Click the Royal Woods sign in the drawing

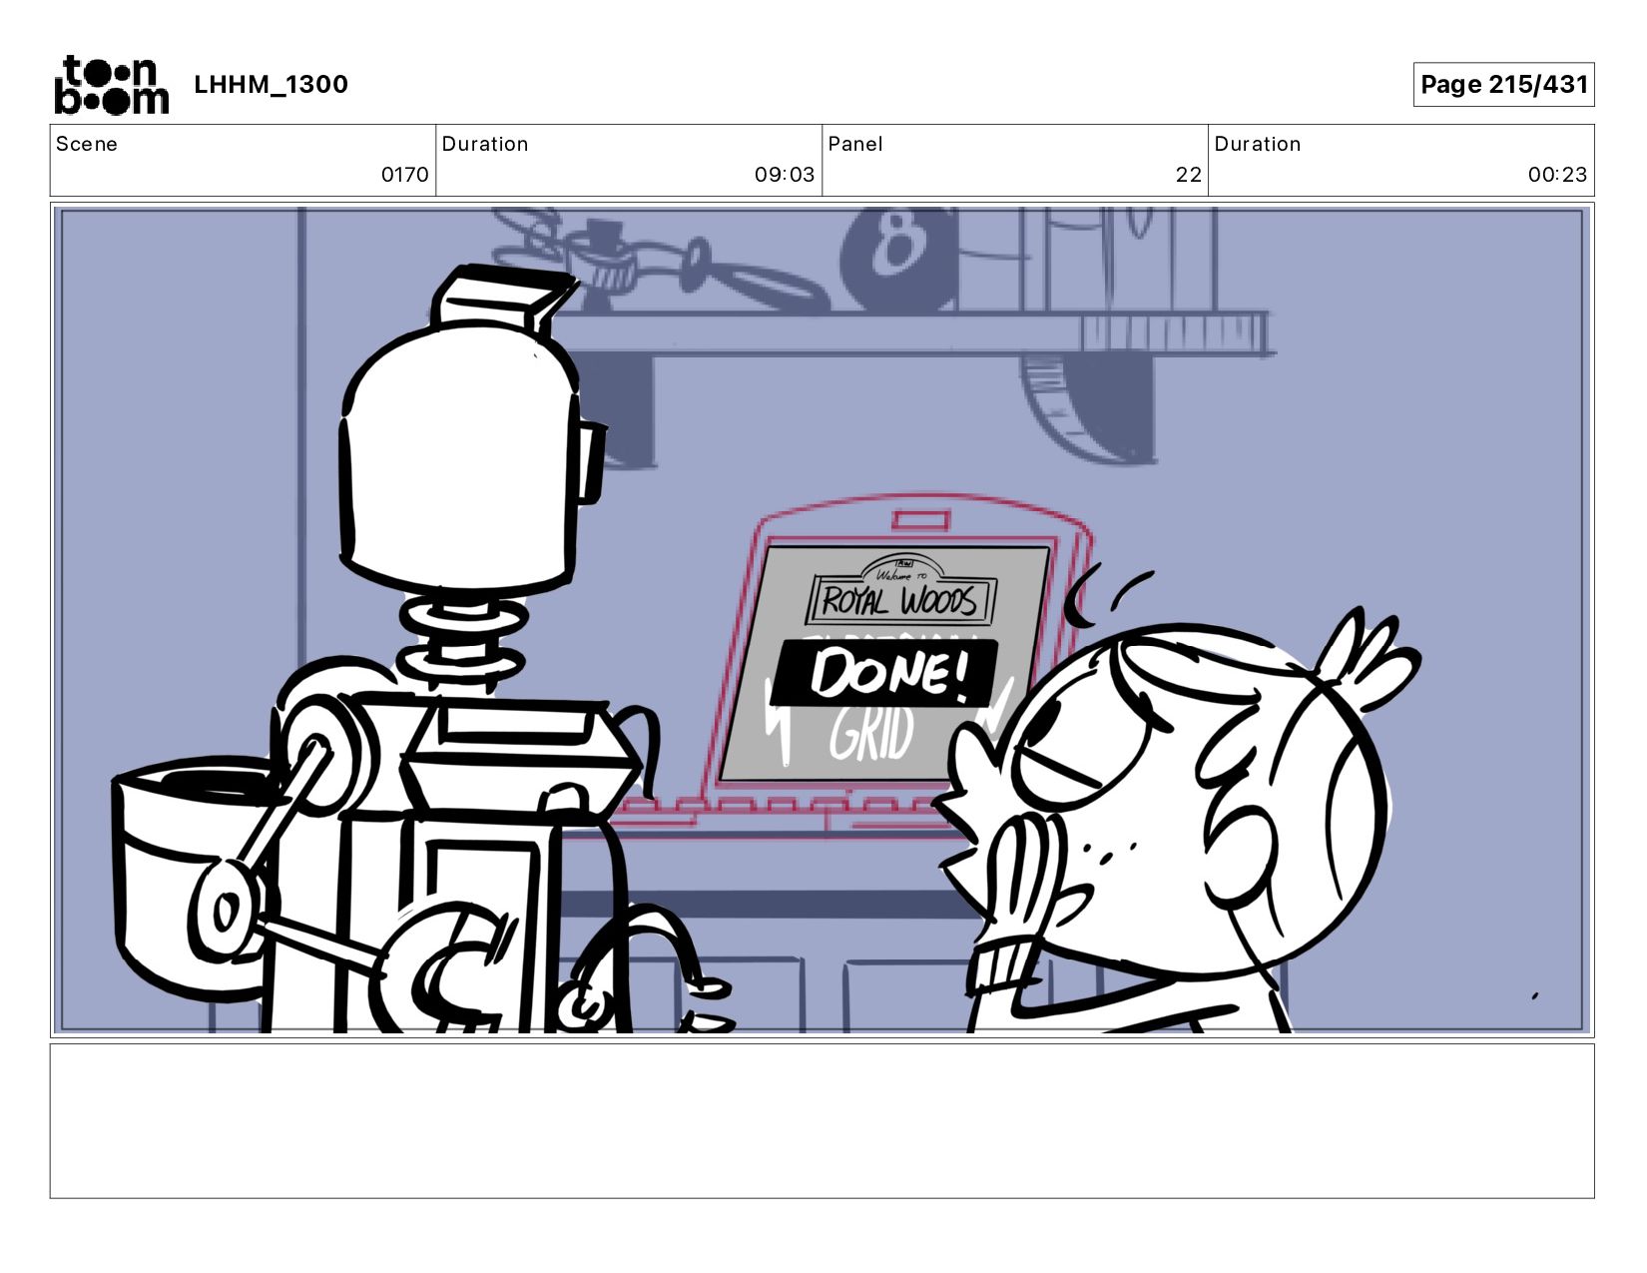pos(901,592)
